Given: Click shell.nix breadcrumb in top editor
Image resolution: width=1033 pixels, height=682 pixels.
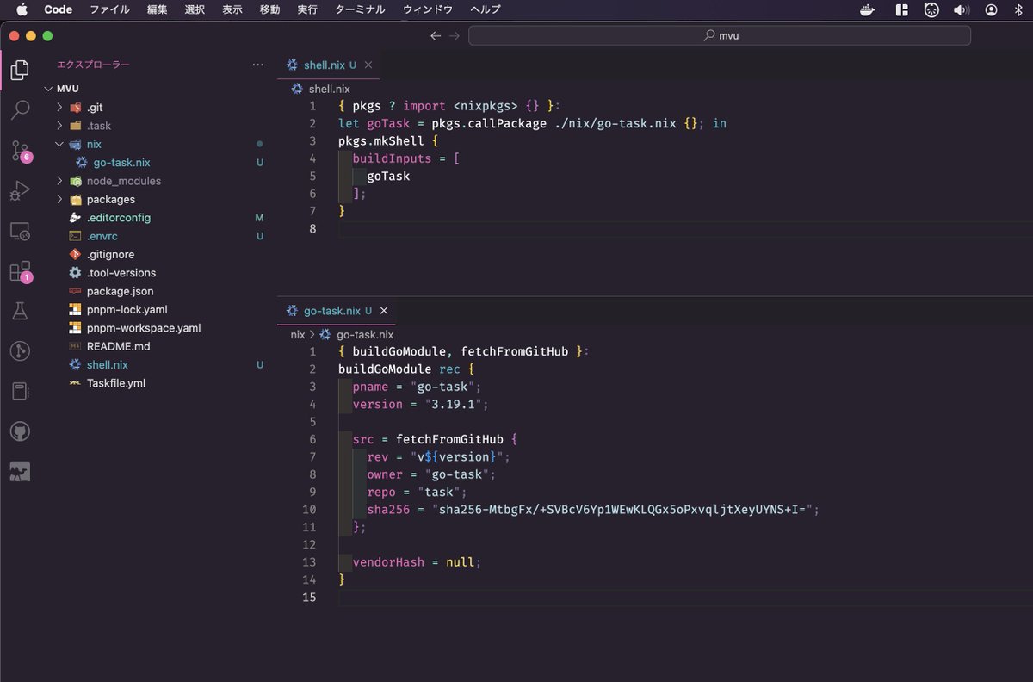Looking at the screenshot, I should click(x=330, y=89).
